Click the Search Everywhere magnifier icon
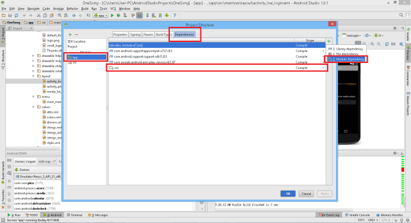The width and height of the screenshot is (411, 223). (401, 15)
